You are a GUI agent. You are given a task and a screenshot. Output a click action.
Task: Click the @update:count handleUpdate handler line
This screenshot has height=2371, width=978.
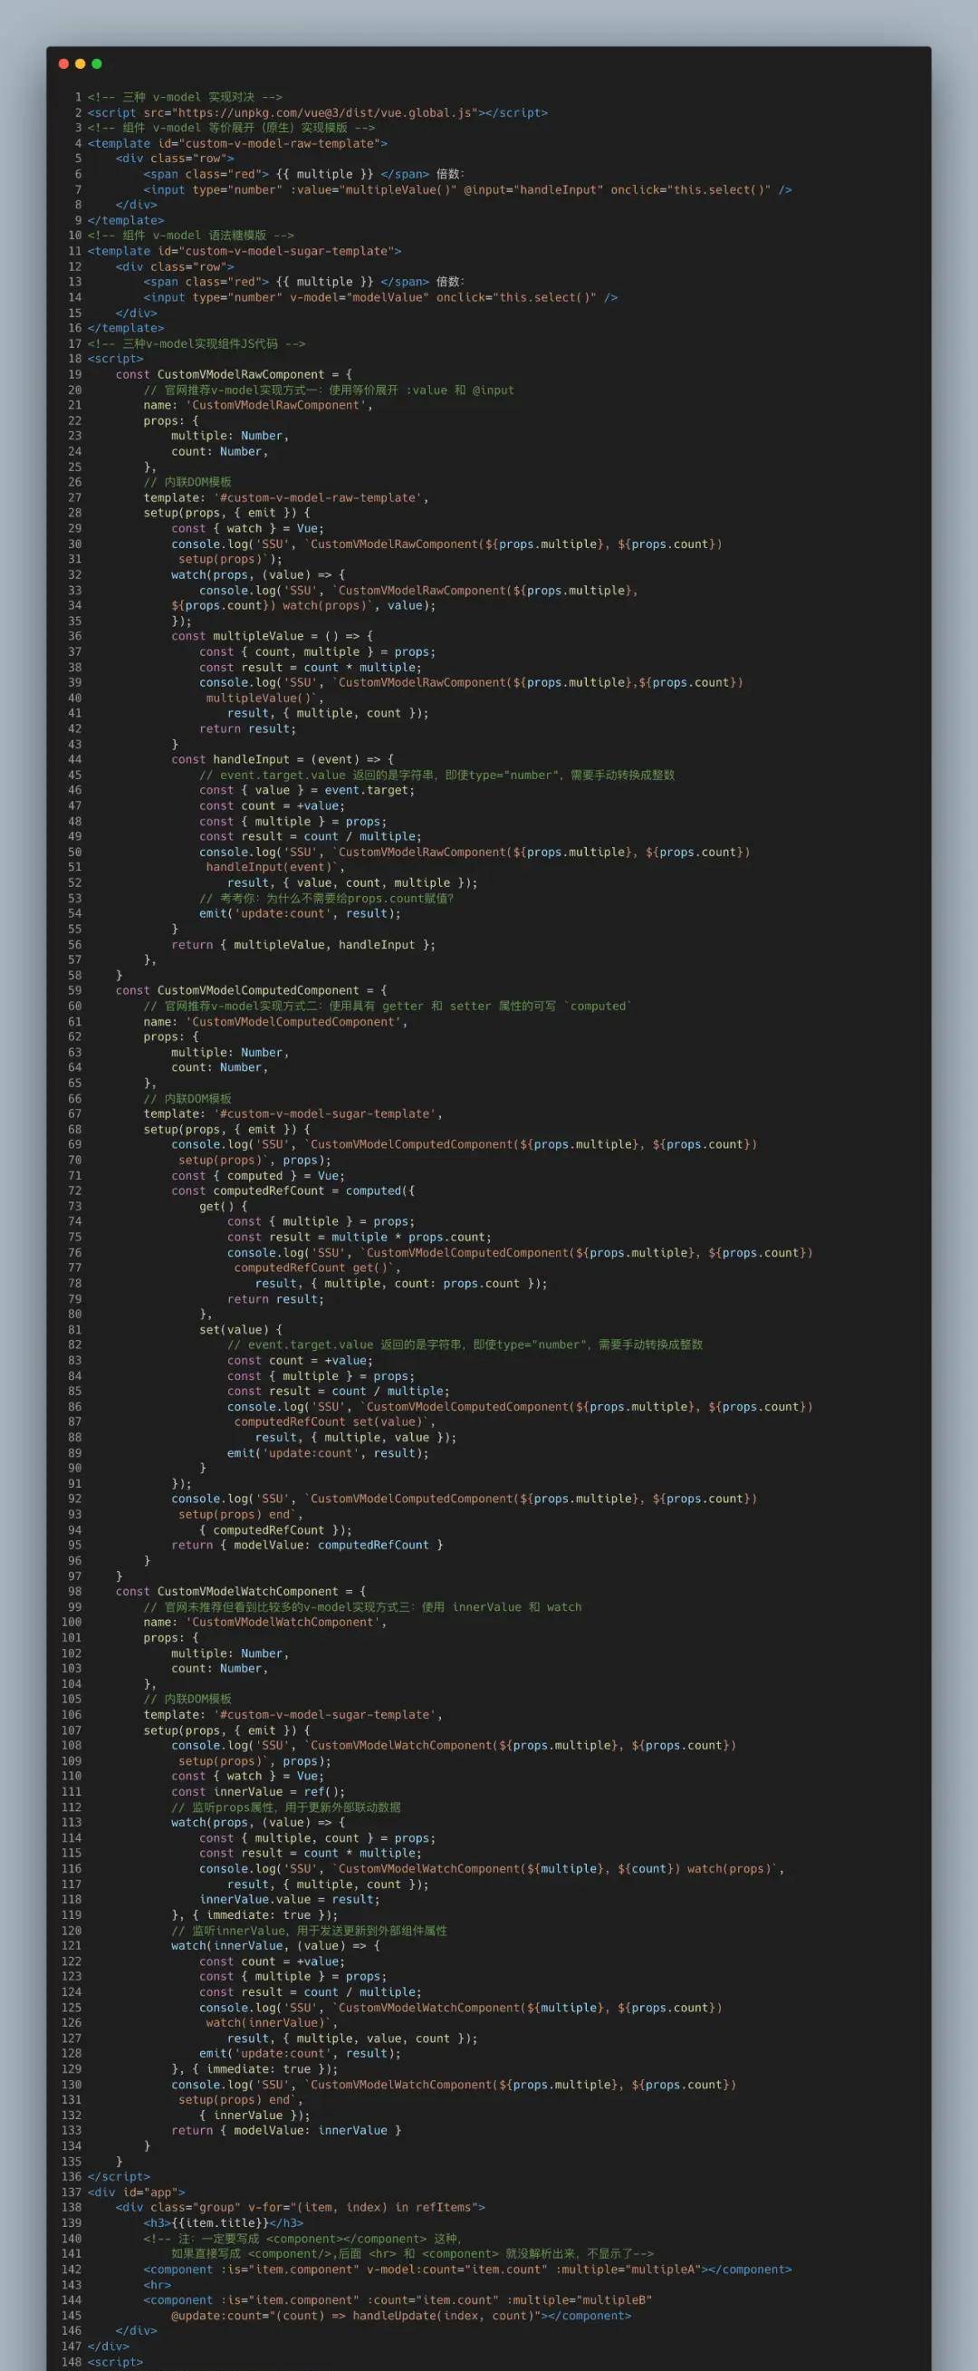(400, 2315)
